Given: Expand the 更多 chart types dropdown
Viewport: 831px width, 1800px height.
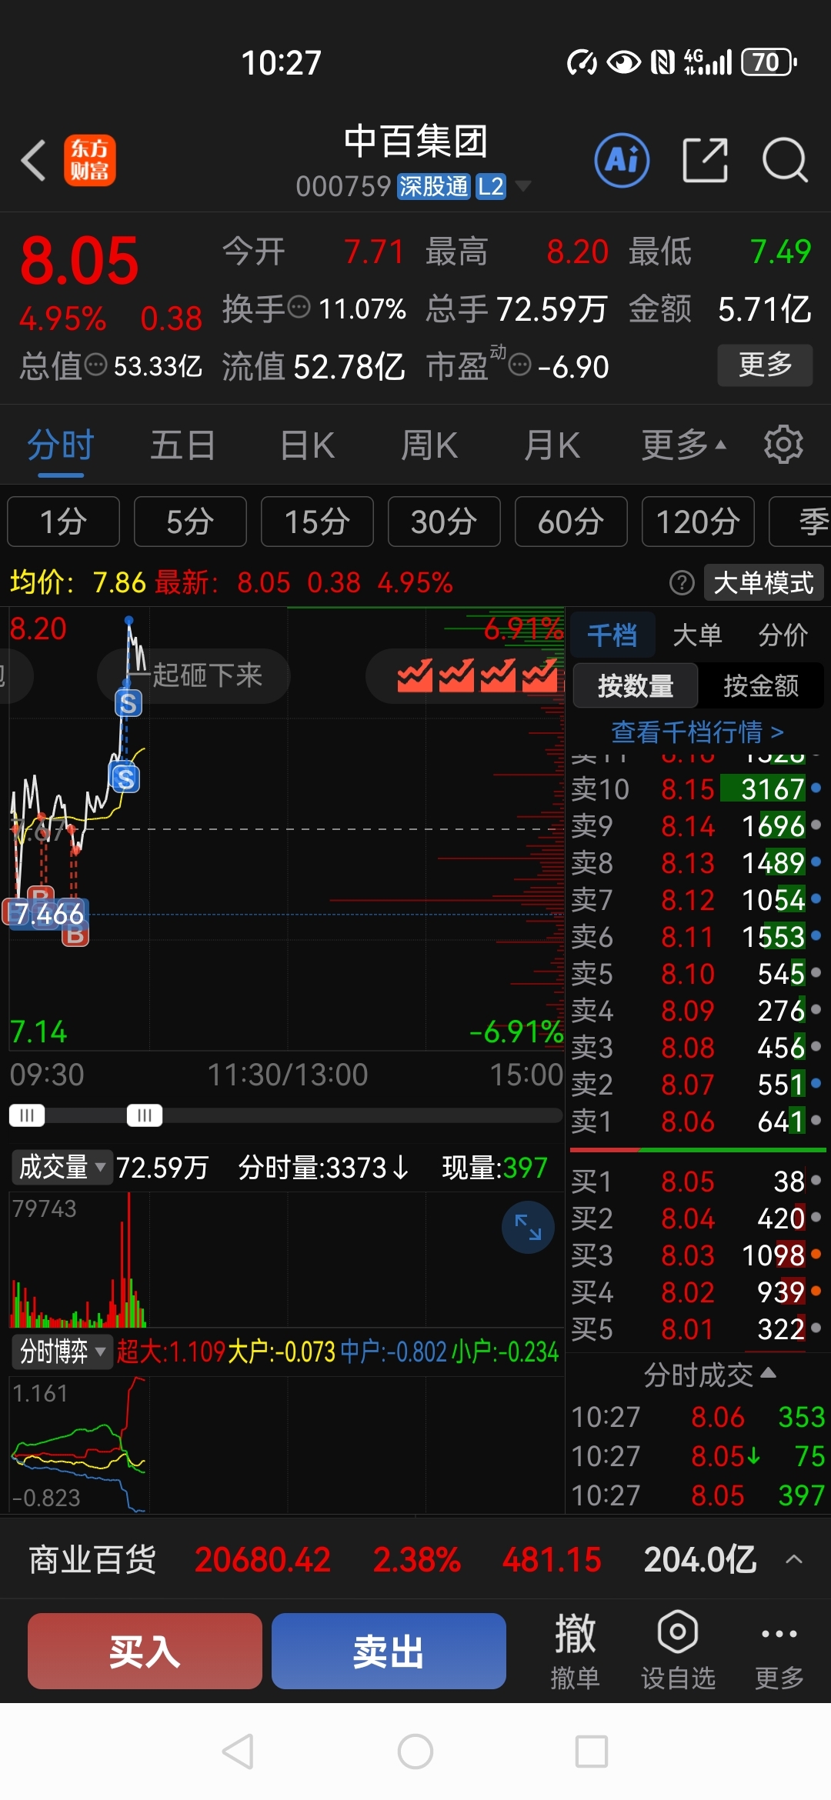Looking at the screenshot, I should coord(683,445).
